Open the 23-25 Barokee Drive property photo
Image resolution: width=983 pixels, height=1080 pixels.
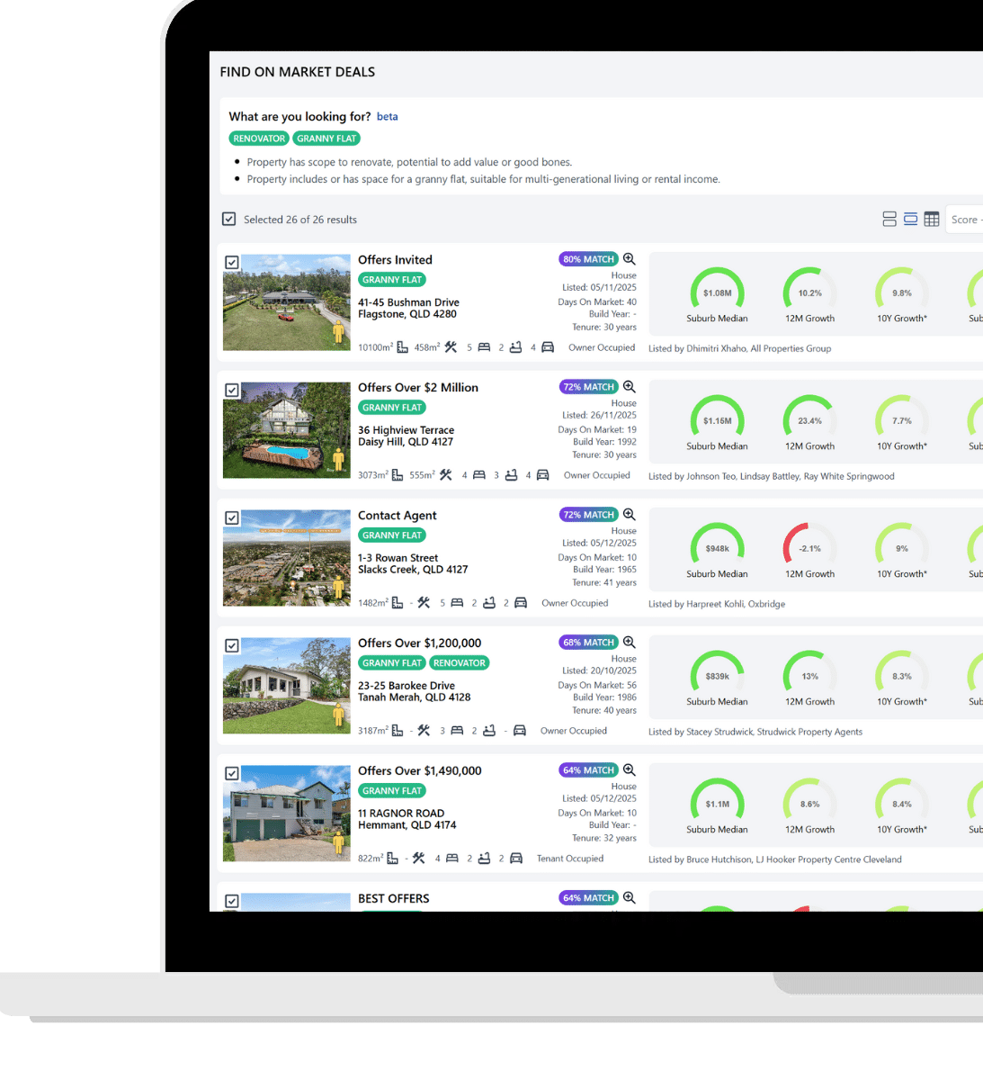(x=286, y=686)
